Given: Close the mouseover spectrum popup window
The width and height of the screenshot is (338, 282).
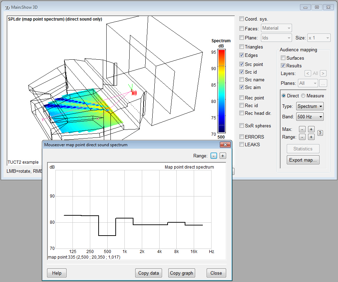Looking at the screenshot, I should (x=225, y=145).
